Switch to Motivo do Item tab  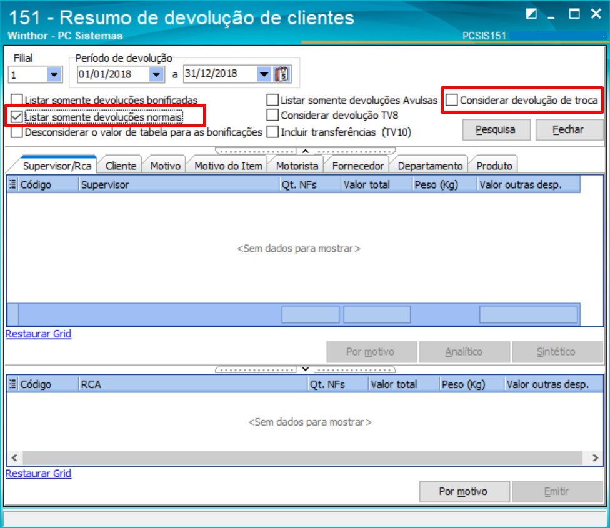pyautogui.click(x=228, y=166)
